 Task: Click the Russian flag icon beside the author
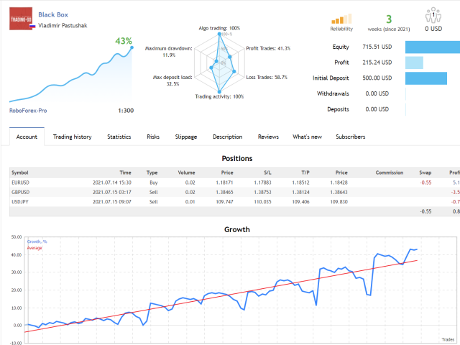(x=33, y=27)
